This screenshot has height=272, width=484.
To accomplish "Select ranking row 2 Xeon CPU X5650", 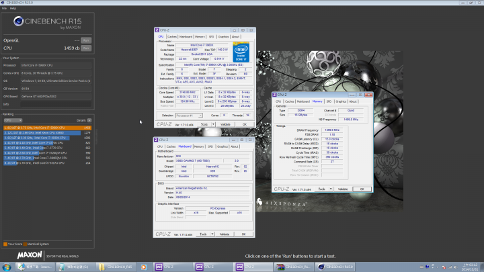I will point(47,132).
